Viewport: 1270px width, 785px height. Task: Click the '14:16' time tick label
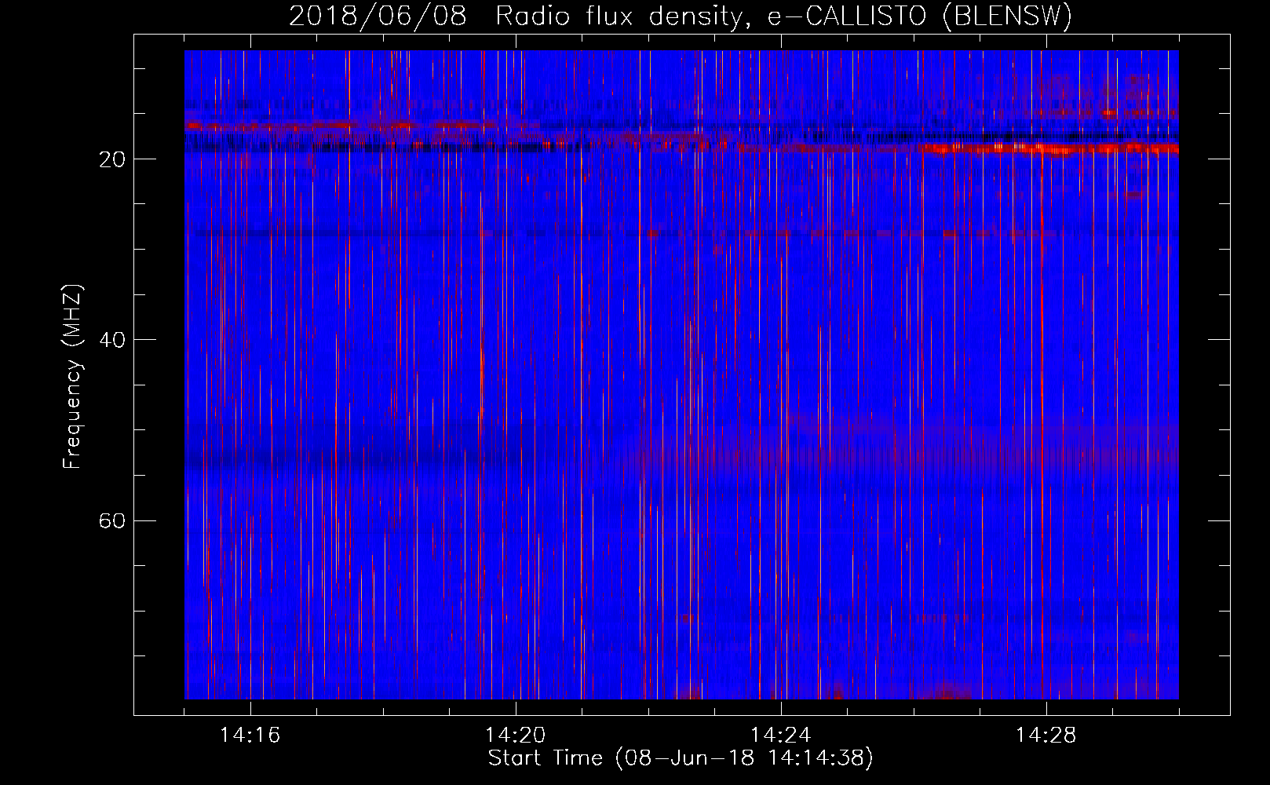click(x=250, y=736)
